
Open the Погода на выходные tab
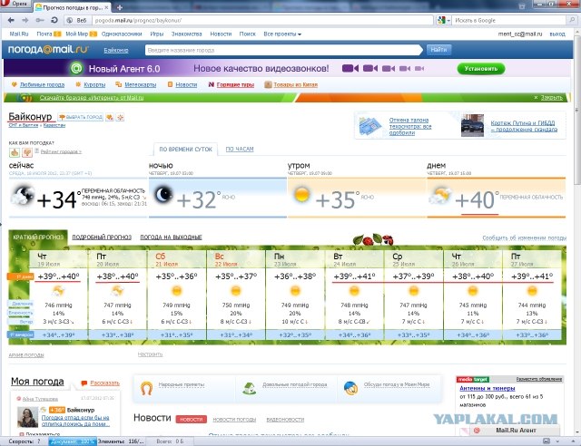171,238
